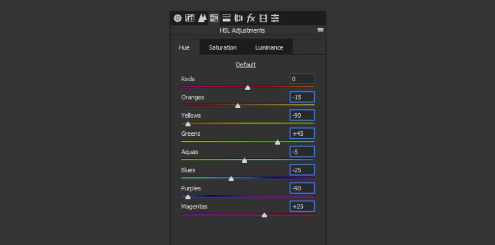Image resolution: width=495 pixels, height=245 pixels.
Task: Click the Blues label
Action: point(188,170)
